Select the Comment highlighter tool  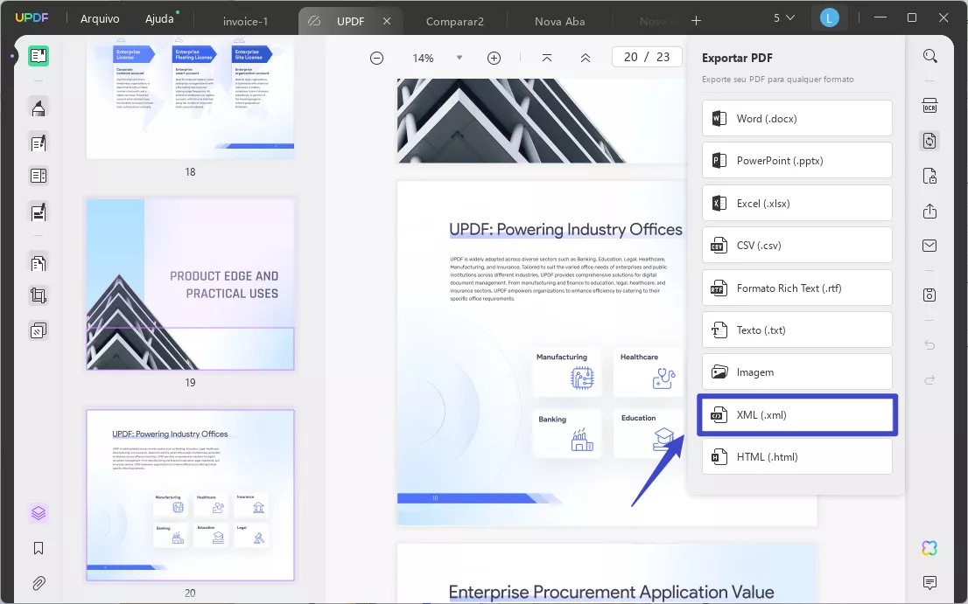coord(39,108)
